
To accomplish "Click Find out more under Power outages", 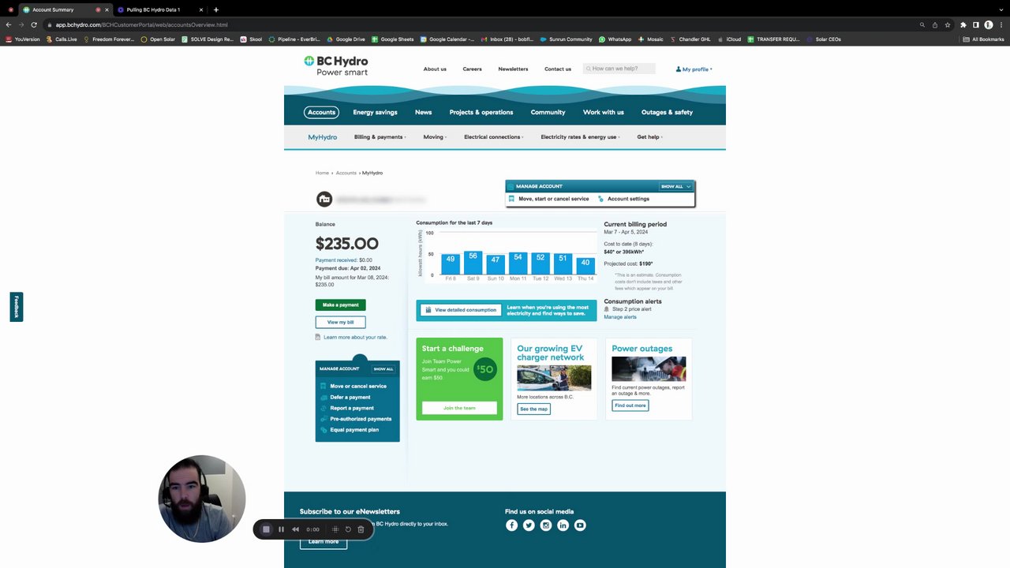I will [630, 405].
